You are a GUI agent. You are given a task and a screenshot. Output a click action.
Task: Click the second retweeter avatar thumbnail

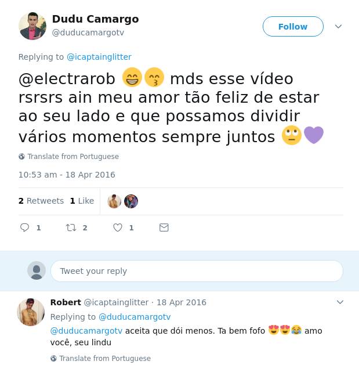[131, 201]
